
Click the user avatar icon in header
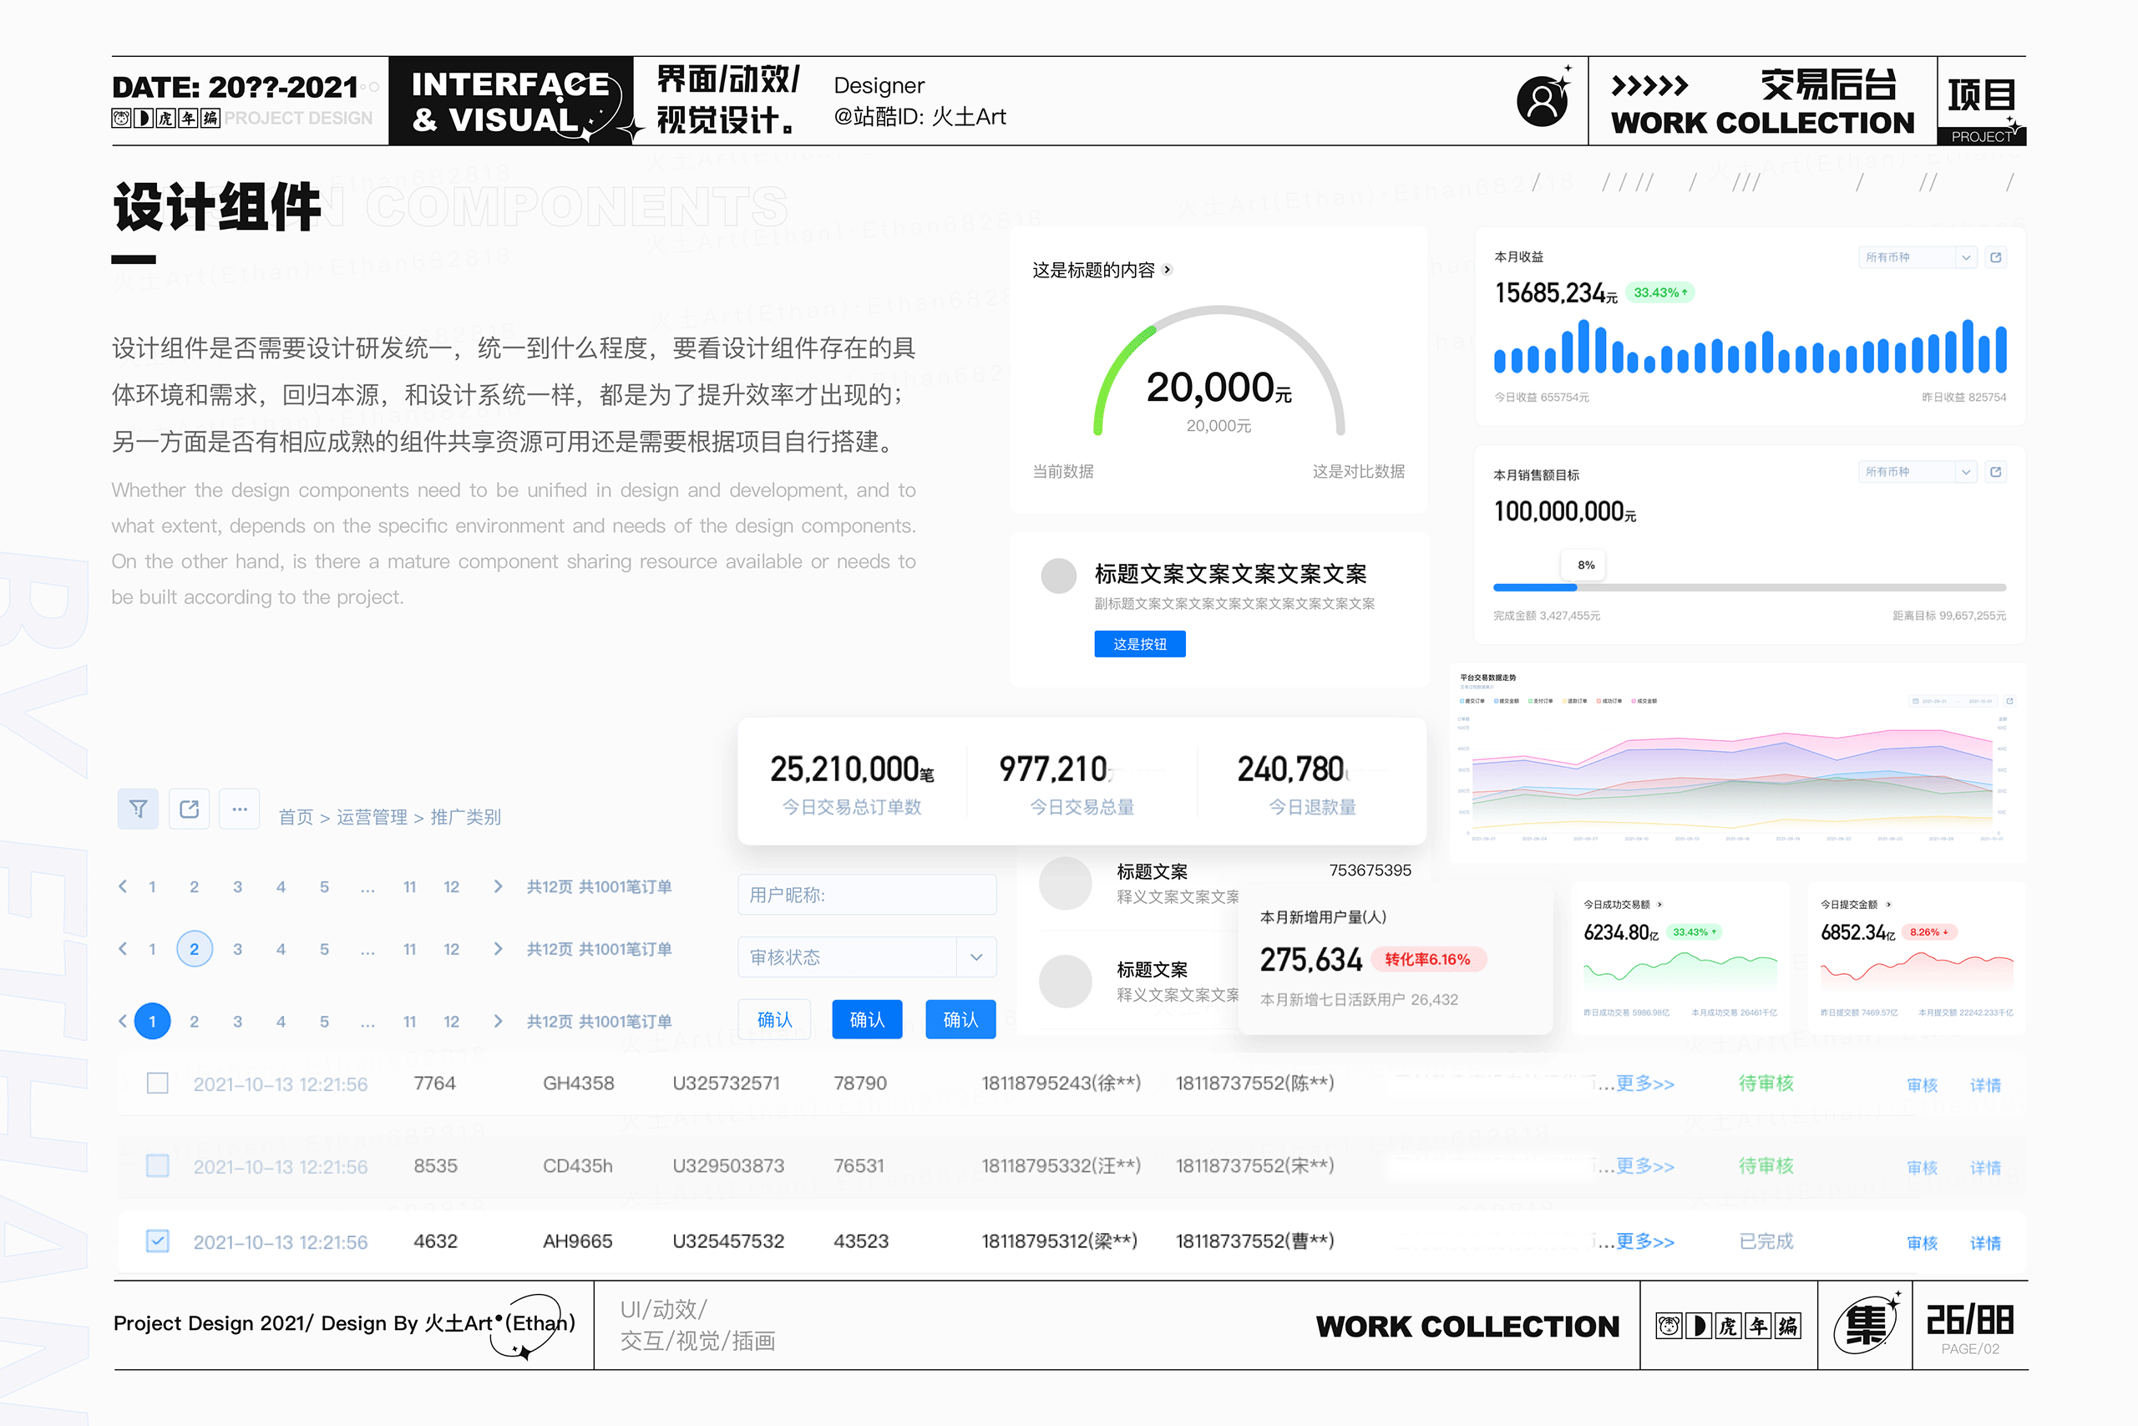tap(1543, 100)
